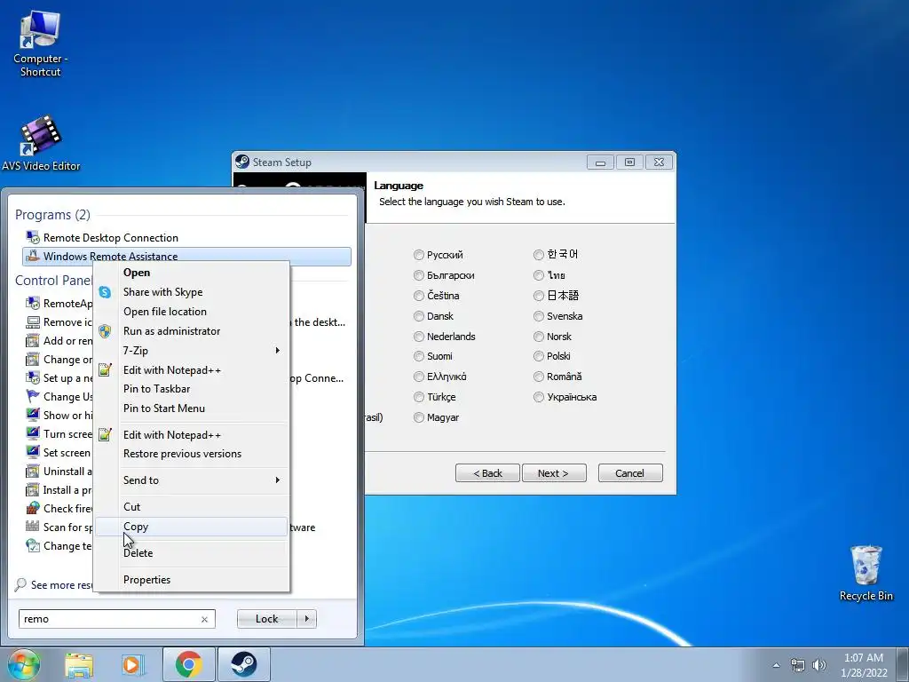Click the Change User flag icon
909x682 pixels.
pyautogui.click(x=33, y=396)
